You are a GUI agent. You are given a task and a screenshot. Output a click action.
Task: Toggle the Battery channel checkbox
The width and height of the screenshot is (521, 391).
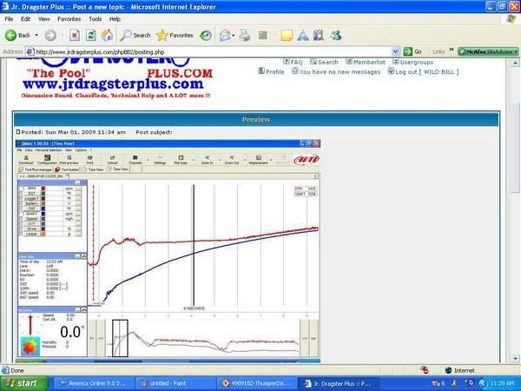(21, 203)
